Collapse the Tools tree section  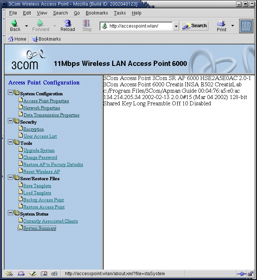(10, 142)
